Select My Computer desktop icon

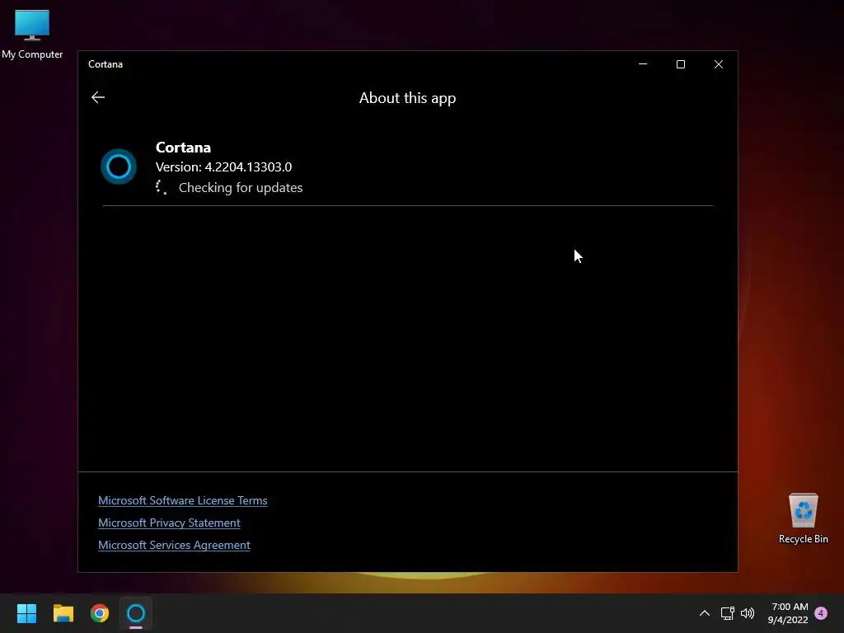click(32, 35)
